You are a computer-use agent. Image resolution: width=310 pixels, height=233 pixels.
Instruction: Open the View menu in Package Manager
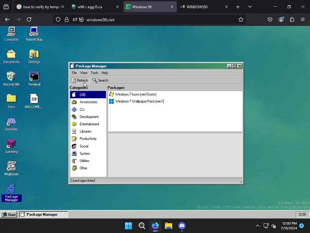84,73
